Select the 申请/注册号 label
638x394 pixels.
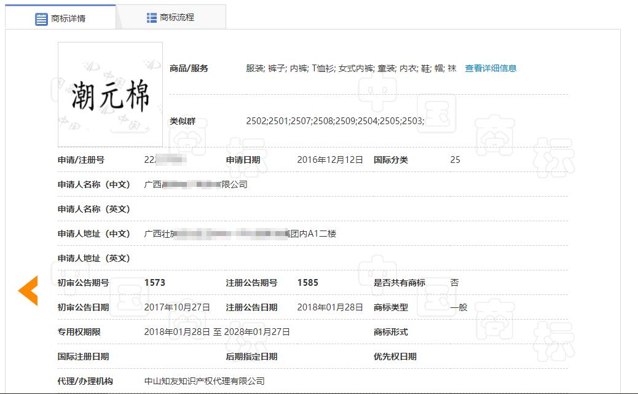click(81, 160)
